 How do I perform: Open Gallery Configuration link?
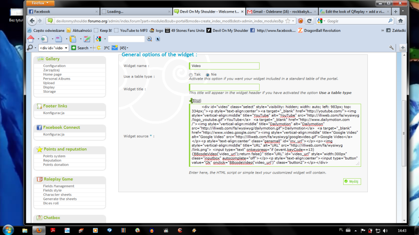pos(54,66)
